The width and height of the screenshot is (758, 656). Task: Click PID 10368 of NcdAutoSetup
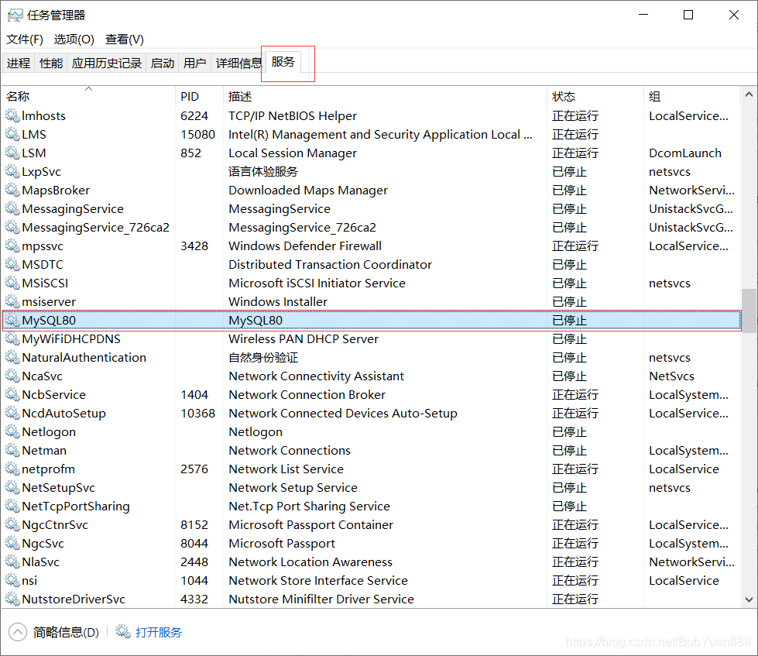click(197, 414)
